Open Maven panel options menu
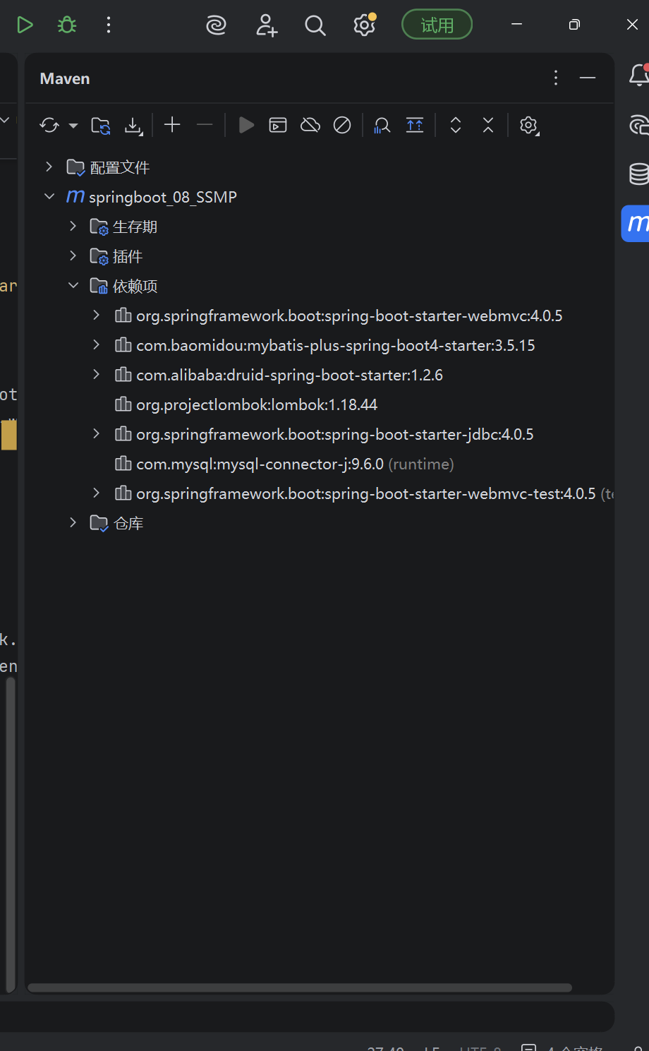This screenshot has height=1051, width=649. coord(556,78)
